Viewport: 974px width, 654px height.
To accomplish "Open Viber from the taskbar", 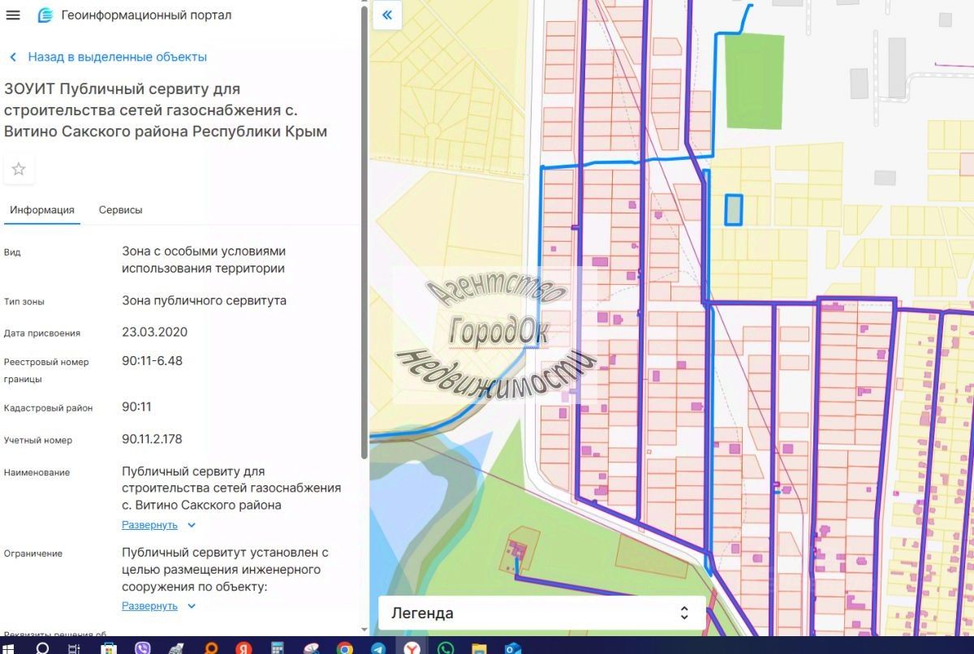I will click(143, 648).
